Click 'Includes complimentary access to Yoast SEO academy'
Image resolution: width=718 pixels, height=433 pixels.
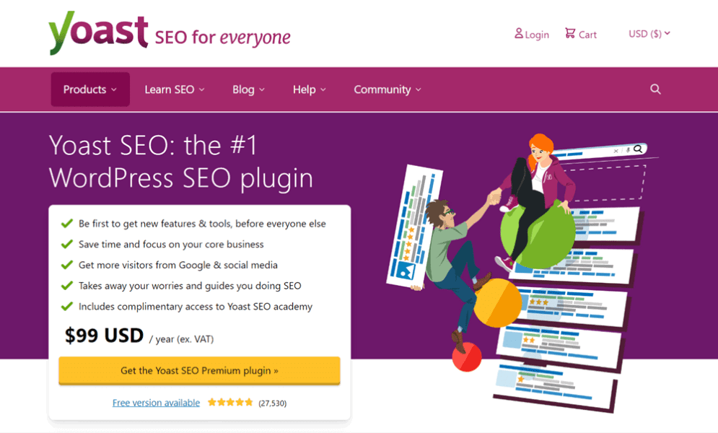pyautogui.click(x=195, y=306)
